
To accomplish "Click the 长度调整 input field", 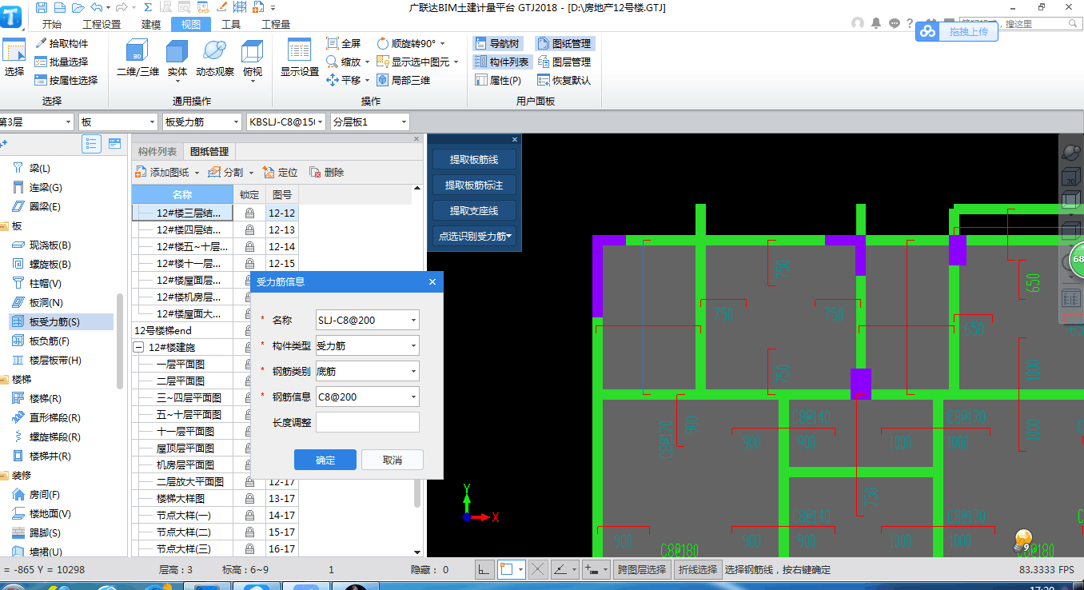I will pyautogui.click(x=368, y=422).
